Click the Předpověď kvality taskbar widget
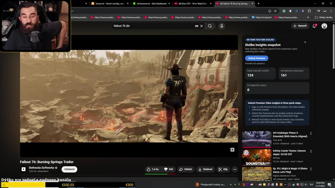The width and height of the screenshot is (335, 188). tap(210, 185)
